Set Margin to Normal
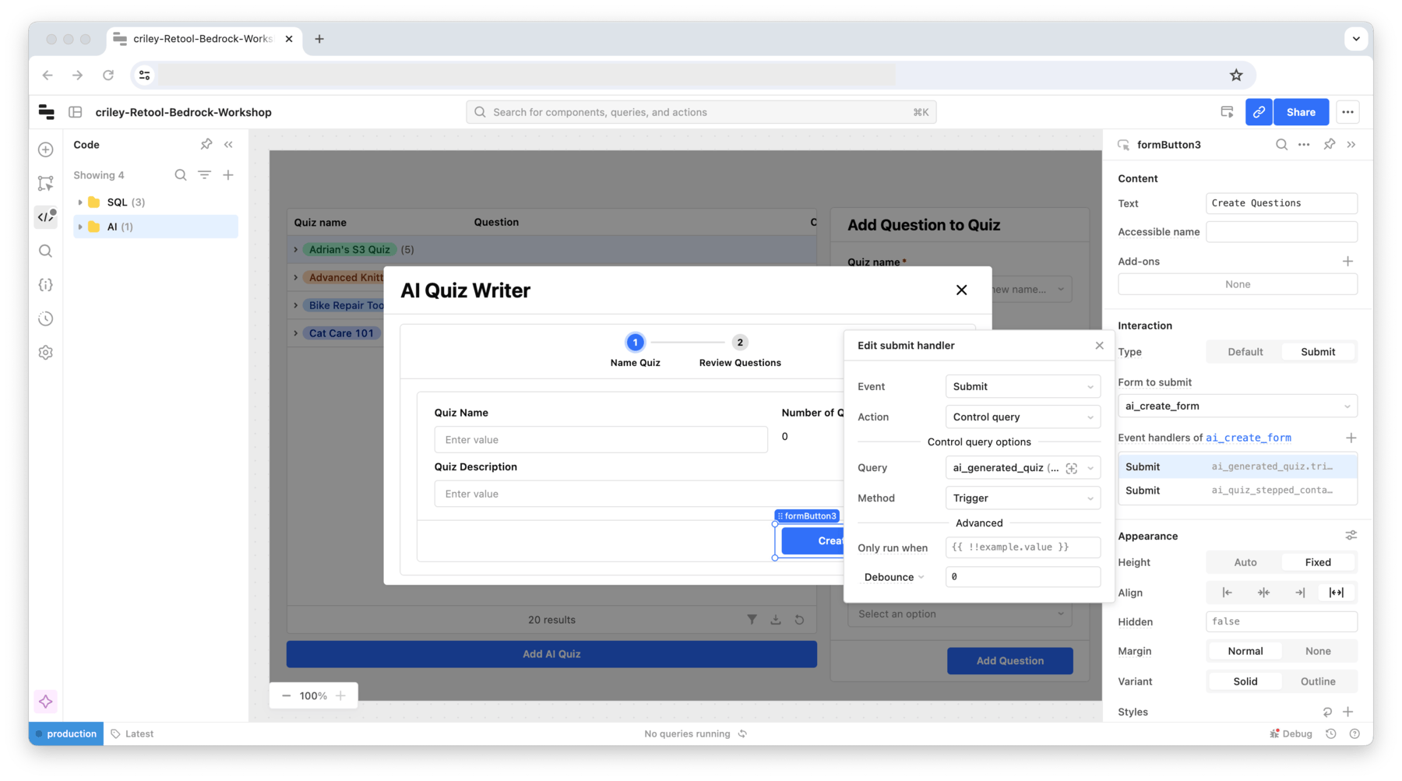Viewport: 1402px width, 781px height. [x=1245, y=651]
